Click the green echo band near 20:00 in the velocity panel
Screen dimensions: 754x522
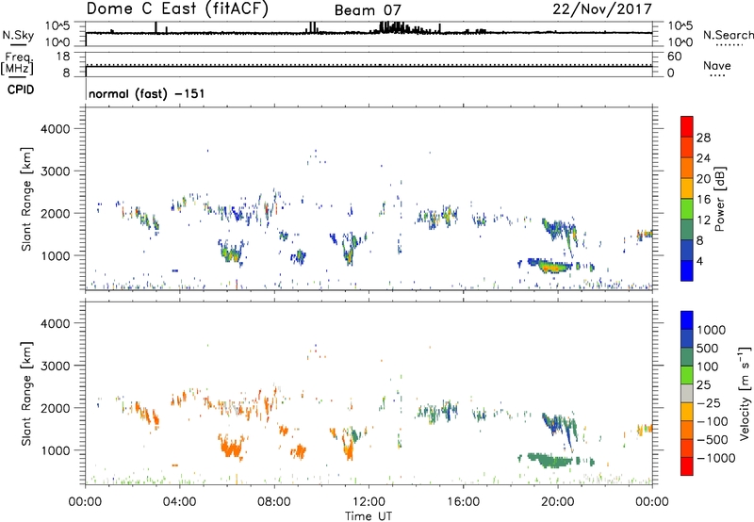551,461
